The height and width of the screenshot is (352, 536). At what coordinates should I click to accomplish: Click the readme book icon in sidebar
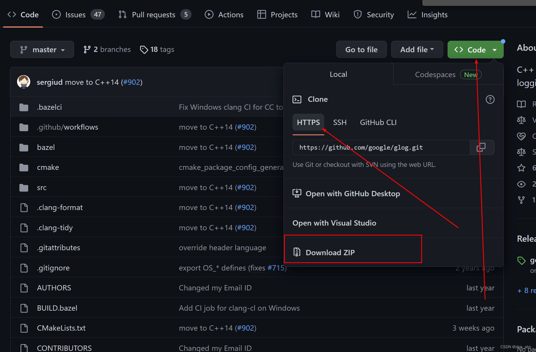coord(521,104)
